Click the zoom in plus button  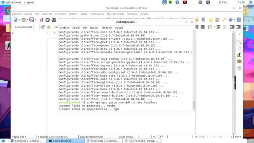pyautogui.click(x=231, y=137)
